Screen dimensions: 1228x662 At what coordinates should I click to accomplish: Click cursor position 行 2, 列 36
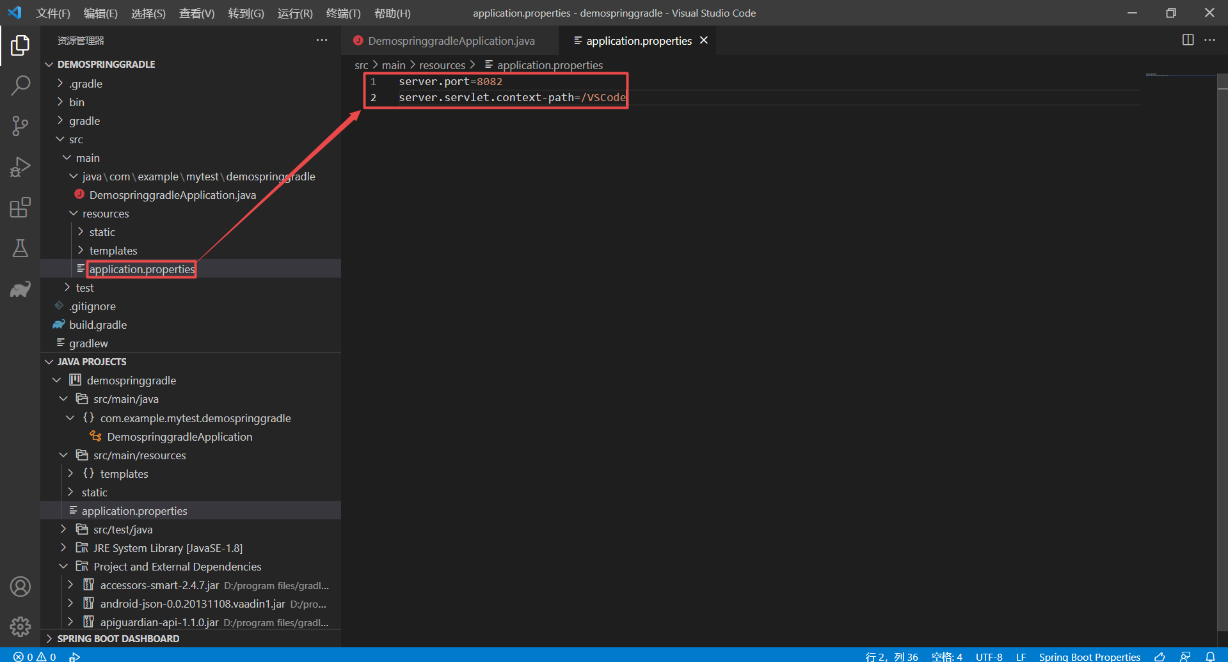point(891,656)
